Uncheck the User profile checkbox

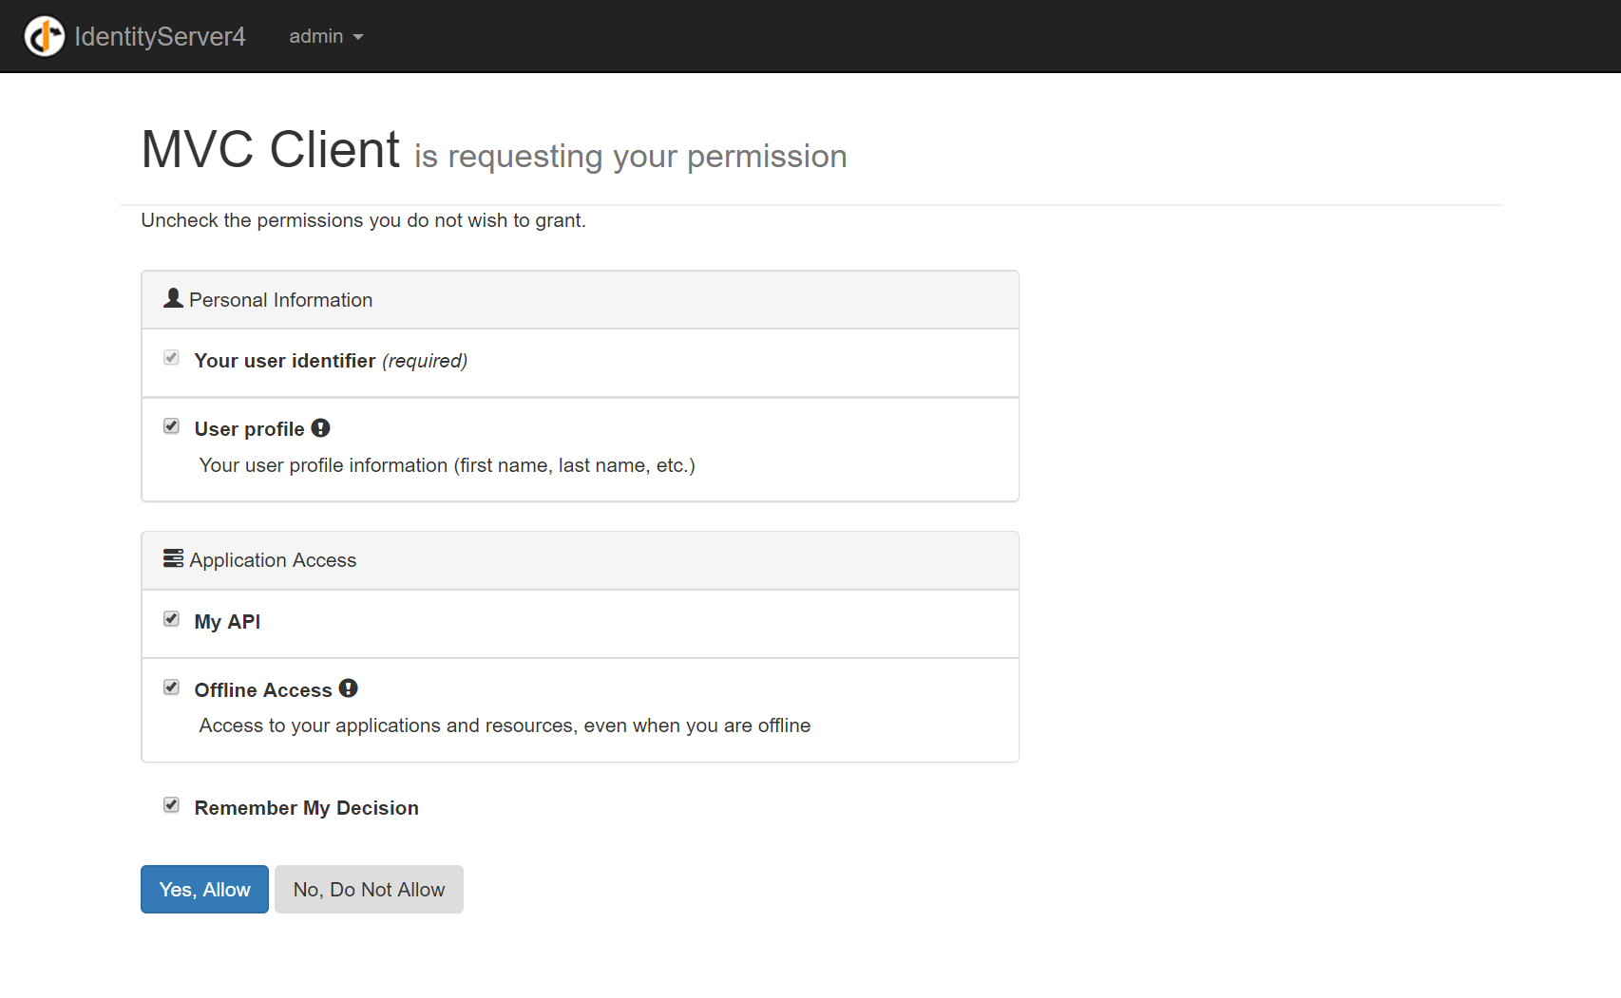pyautogui.click(x=171, y=426)
